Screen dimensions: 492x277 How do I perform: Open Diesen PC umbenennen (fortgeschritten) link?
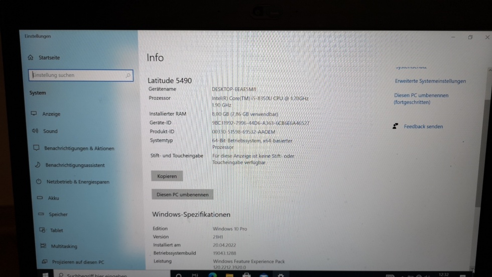pos(421,99)
